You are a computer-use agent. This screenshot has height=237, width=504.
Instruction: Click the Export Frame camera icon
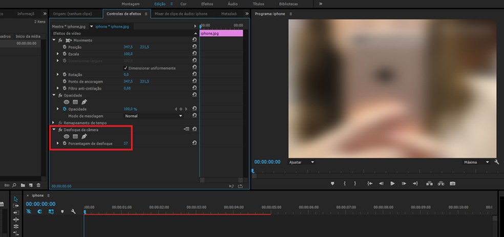(452, 183)
